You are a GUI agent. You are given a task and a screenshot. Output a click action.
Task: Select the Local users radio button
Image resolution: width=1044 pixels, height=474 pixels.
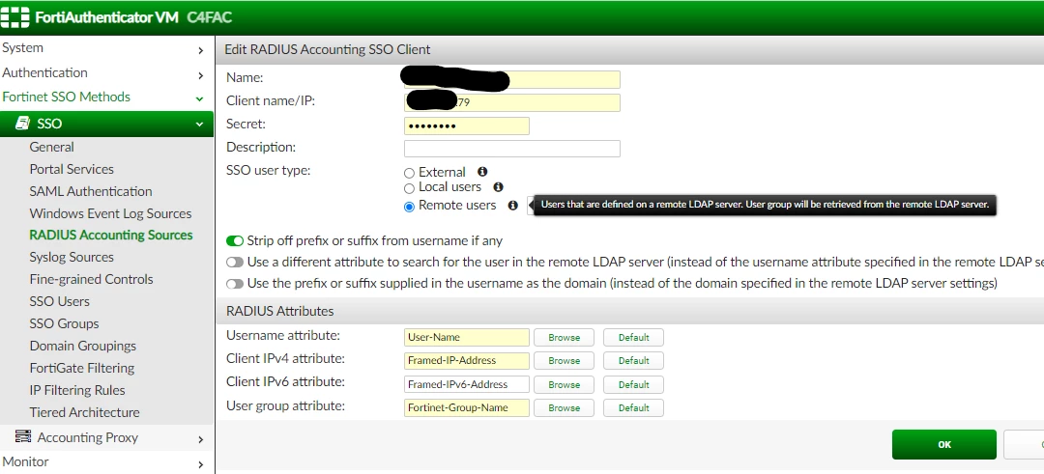coord(410,188)
